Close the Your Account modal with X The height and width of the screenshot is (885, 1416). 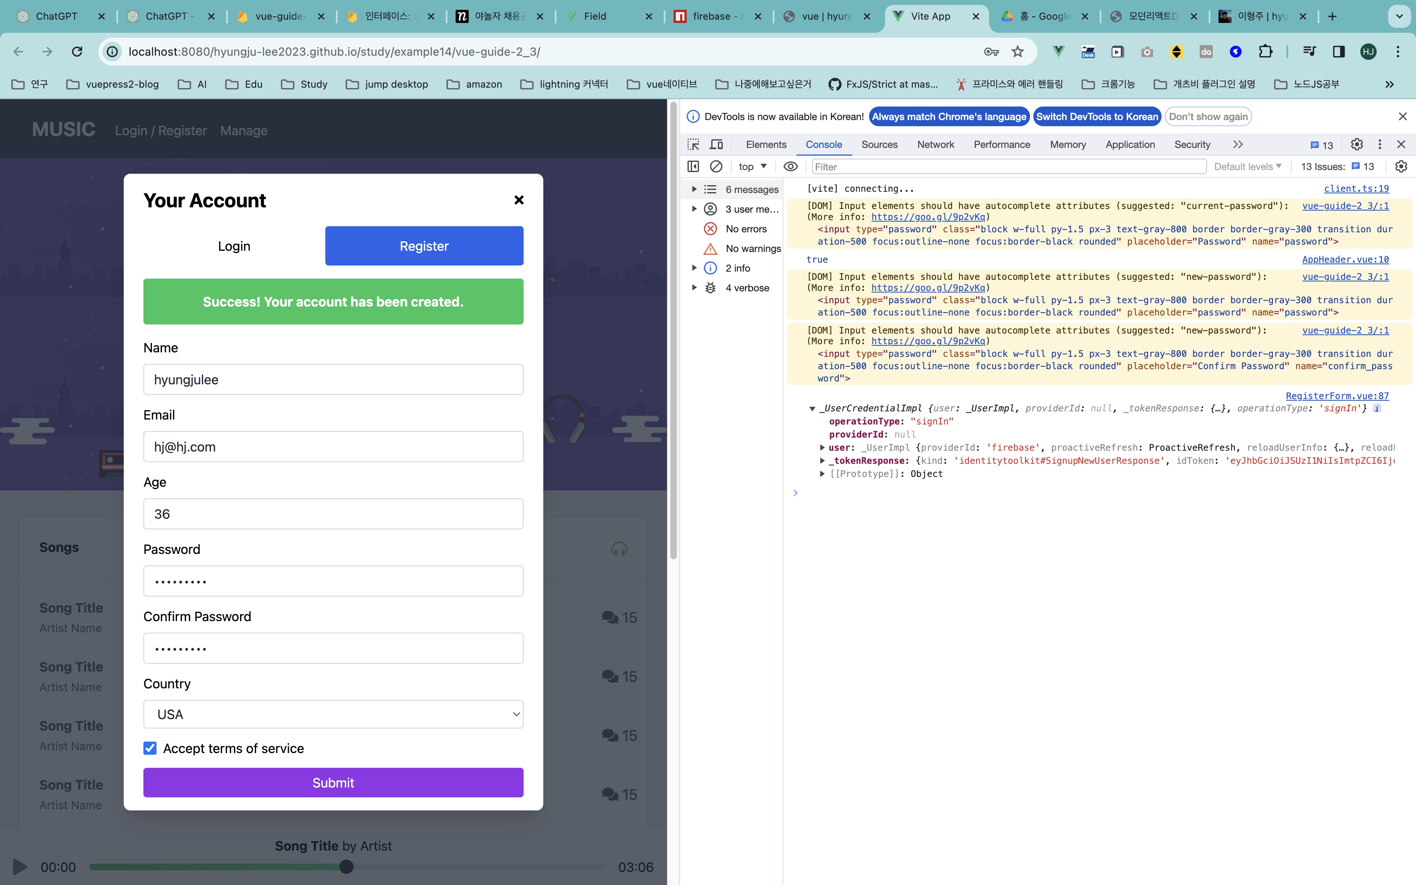[518, 200]
